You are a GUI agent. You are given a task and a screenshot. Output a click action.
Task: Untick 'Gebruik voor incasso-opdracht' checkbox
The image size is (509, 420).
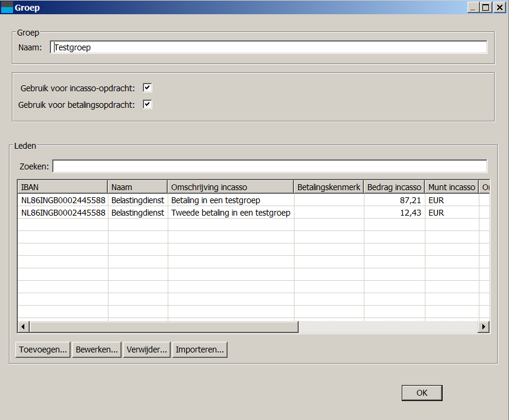tap(148, 88)
